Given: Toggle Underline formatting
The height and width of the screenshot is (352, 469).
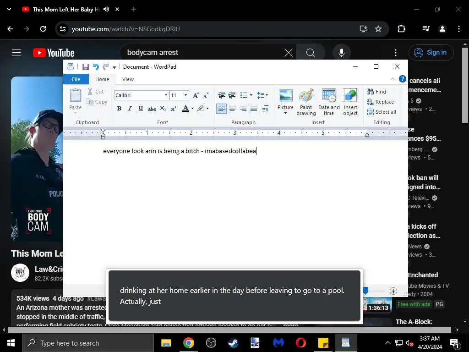Looking at the screenshot, I should click(x=141, y=109).
